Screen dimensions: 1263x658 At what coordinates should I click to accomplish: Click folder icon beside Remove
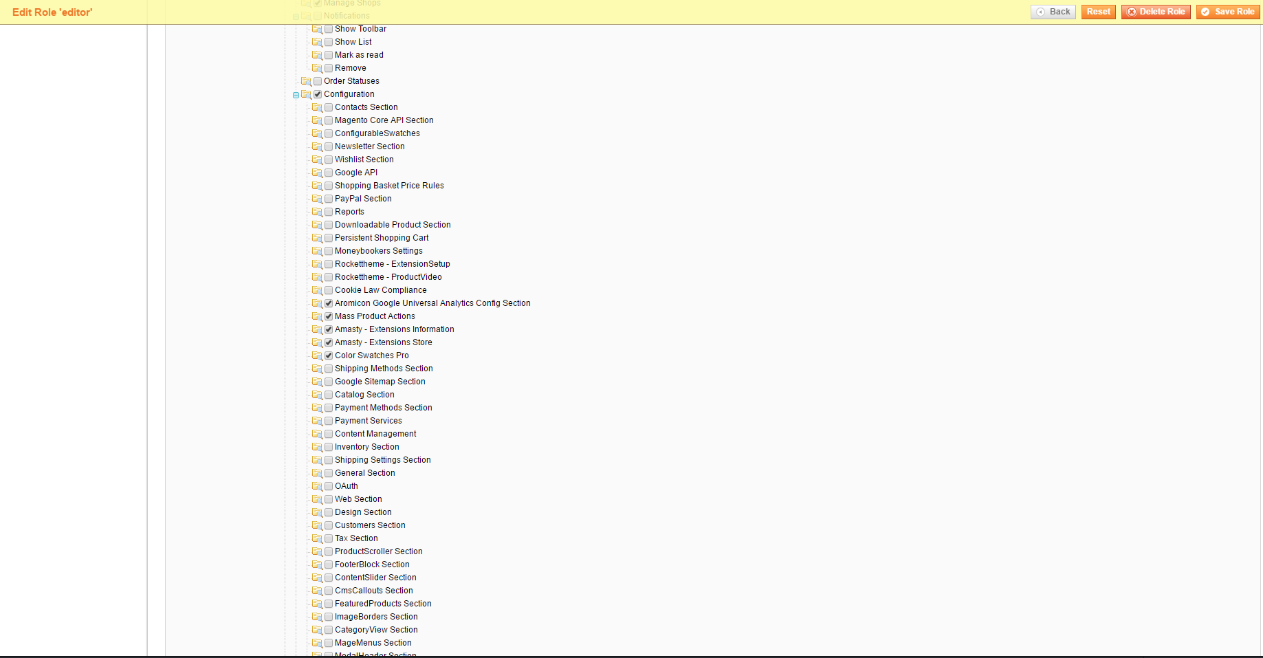[317, 68]
